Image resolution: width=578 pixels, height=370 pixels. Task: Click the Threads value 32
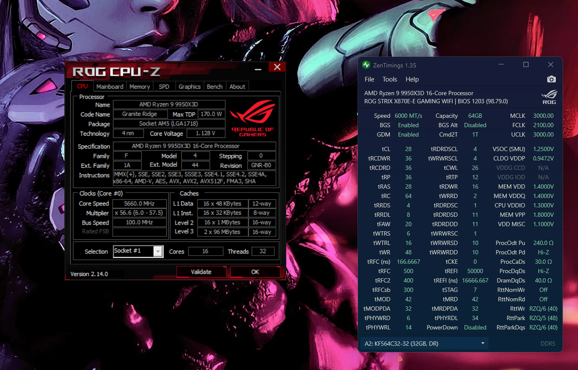[x=263, y=251]
